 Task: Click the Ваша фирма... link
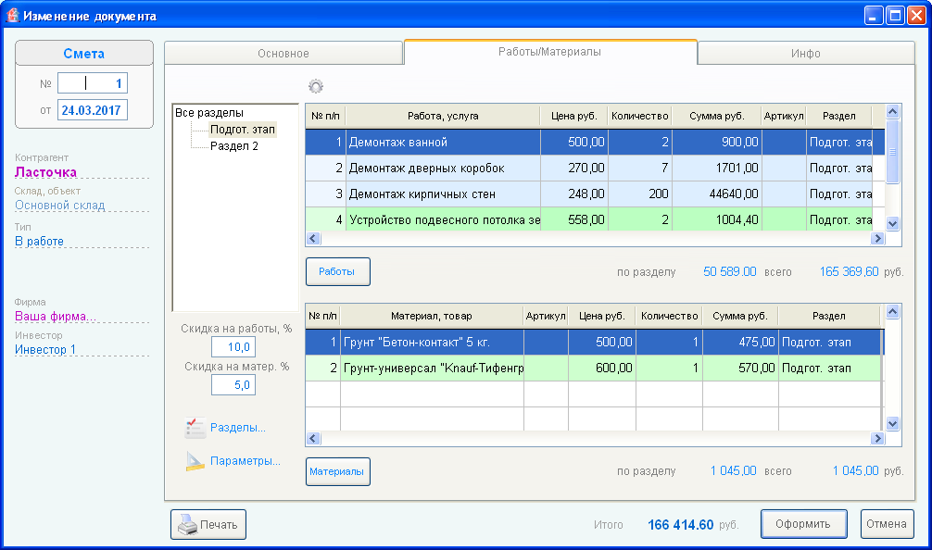(56, 317)
